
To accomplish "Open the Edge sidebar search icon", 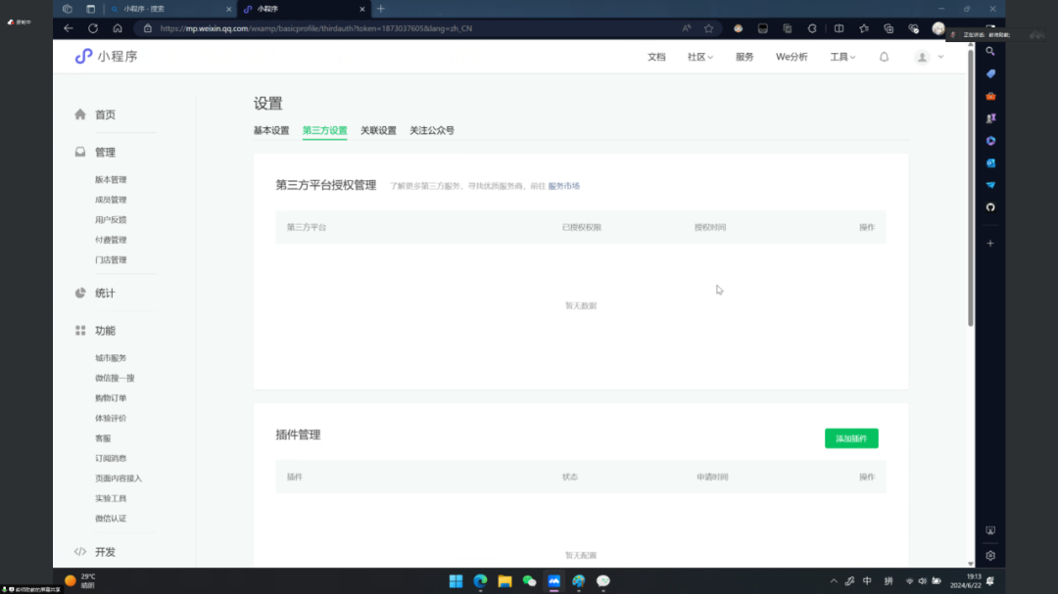I will coord(990,51).
